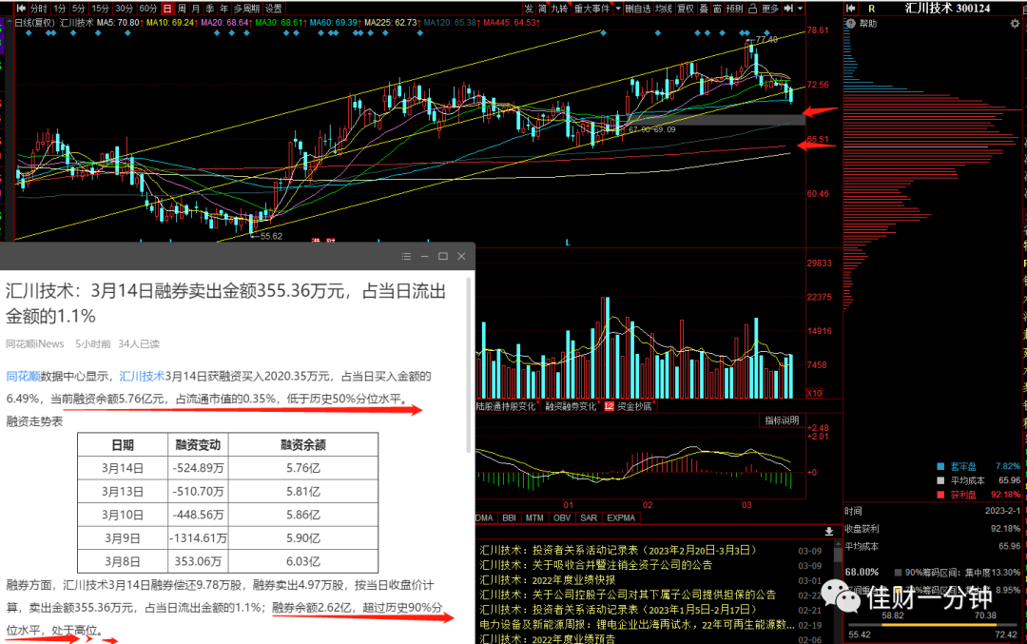Click the 套牢盘 blue legend swatch
Screen dimensions: 1027x644
pyautogui.click(x=940, y=466)
